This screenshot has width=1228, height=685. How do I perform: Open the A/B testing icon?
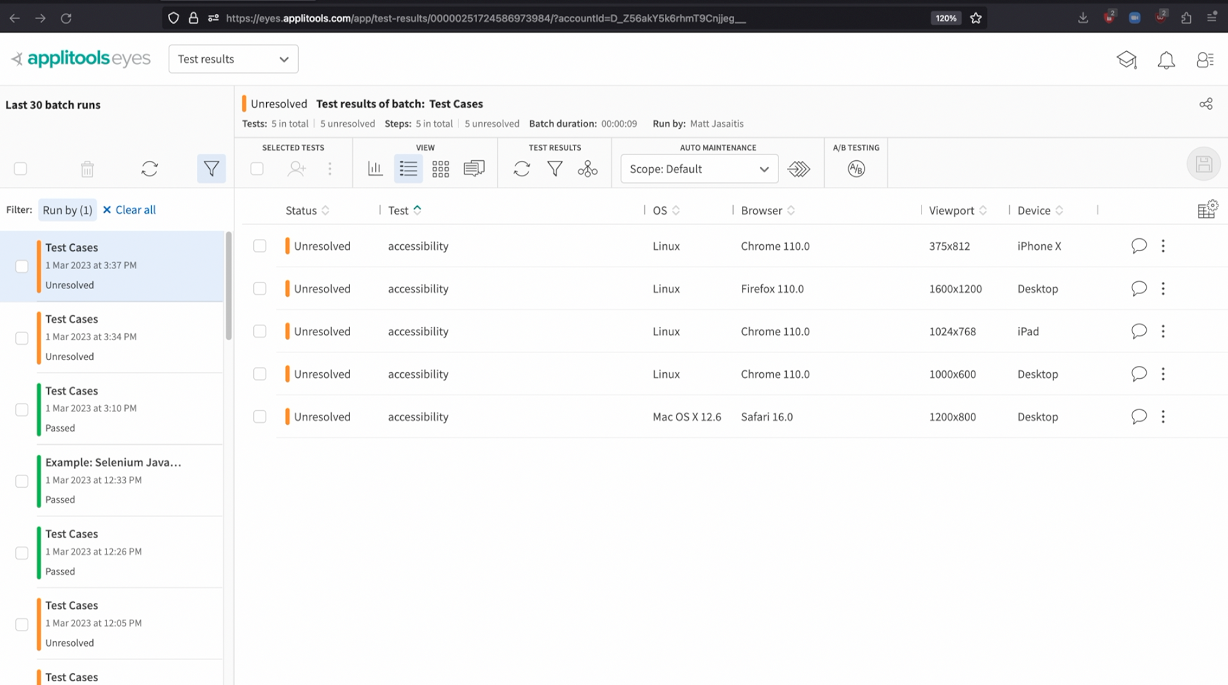click(x=856, y=169)
